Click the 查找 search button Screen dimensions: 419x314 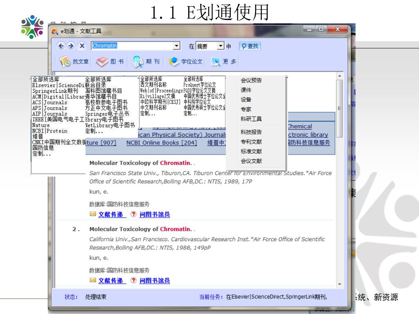coord(250,46)
